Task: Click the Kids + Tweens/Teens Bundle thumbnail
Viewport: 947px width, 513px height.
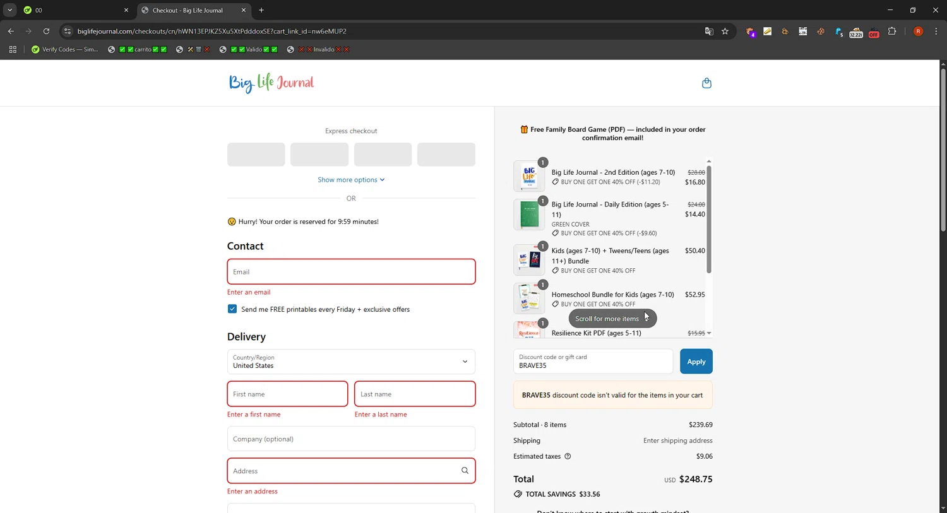Action: [529, 260]
